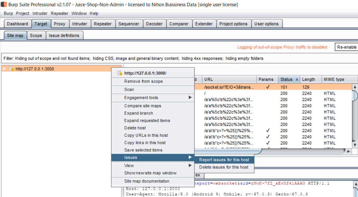
Task: Open the Engagement tools submenu arrow
Action: tap(190, 98)
